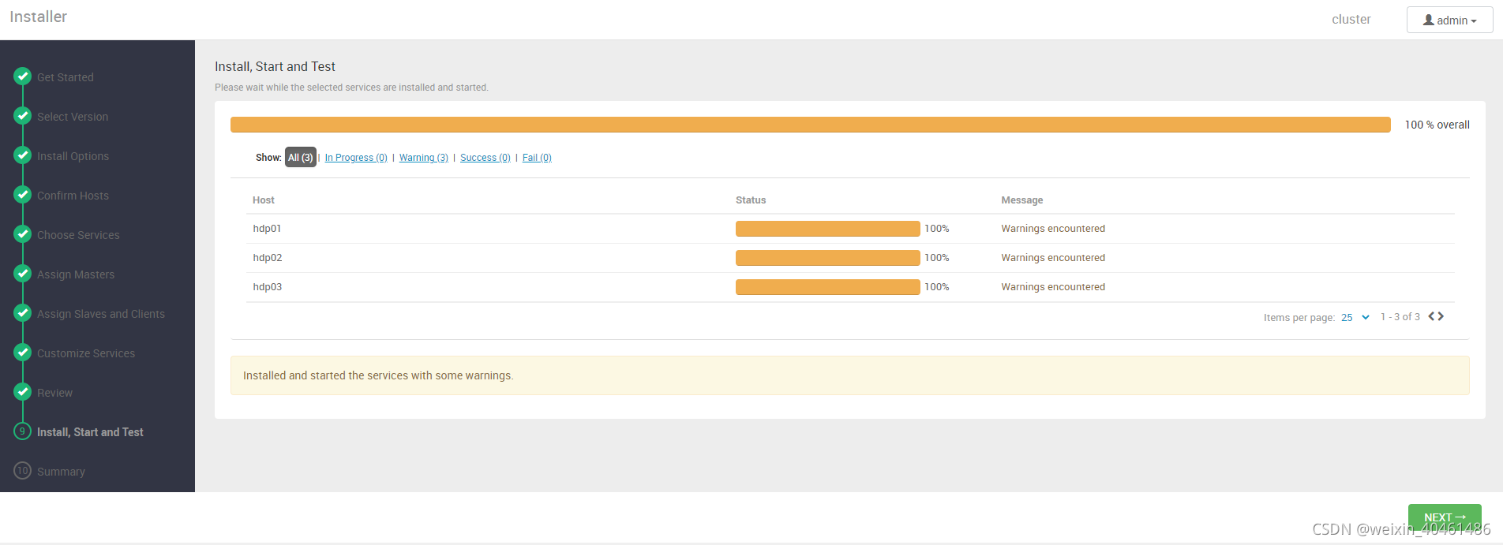1503x545 pixels.
Task: Click the Customize Services step checkmark icon
Action: (x=23, y=353)
